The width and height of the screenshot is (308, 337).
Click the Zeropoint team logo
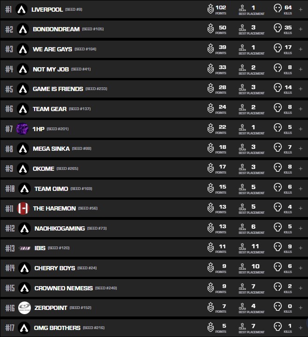click(x=24, y=308)
